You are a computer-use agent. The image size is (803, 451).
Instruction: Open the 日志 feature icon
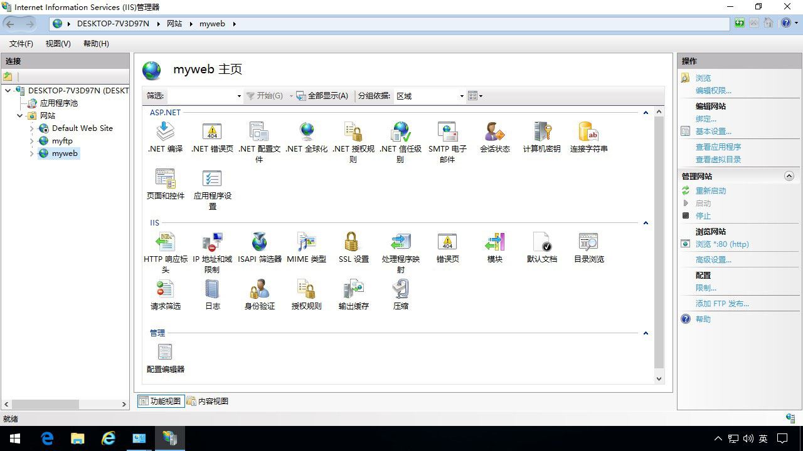coord(212,289)
